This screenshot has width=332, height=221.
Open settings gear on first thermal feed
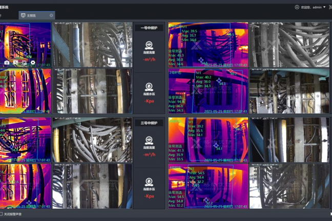point(33,62)
